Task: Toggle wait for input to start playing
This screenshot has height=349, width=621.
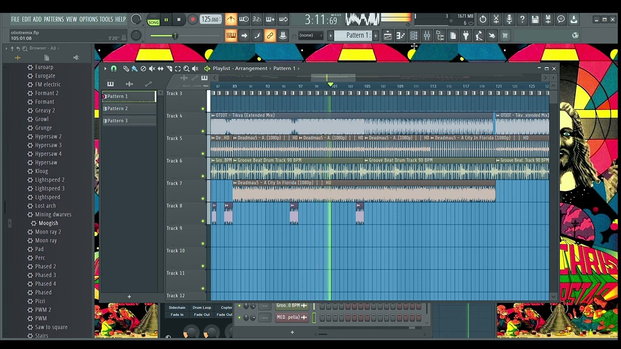Action: tap(244, 19)
